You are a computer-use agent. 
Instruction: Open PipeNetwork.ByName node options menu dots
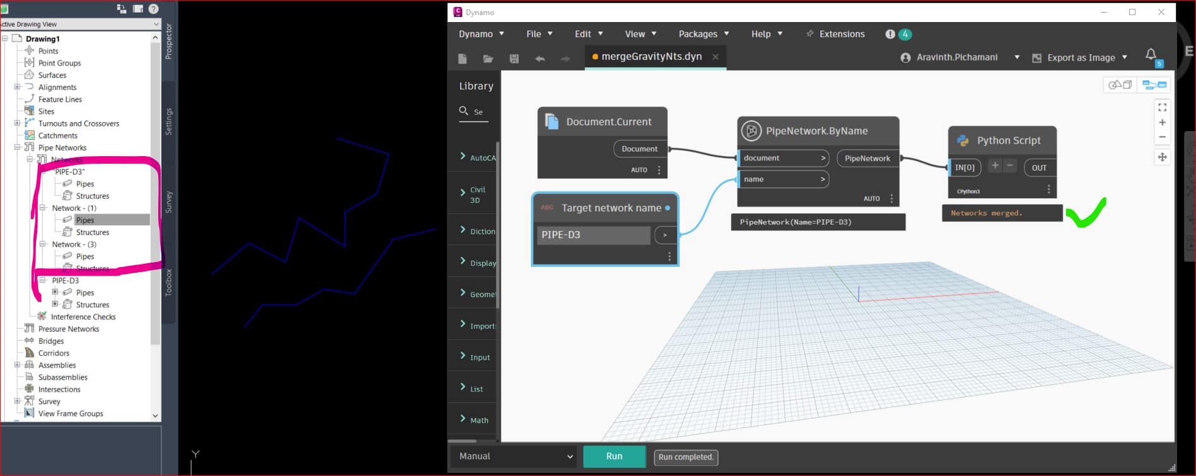click(x=891, y=198)
